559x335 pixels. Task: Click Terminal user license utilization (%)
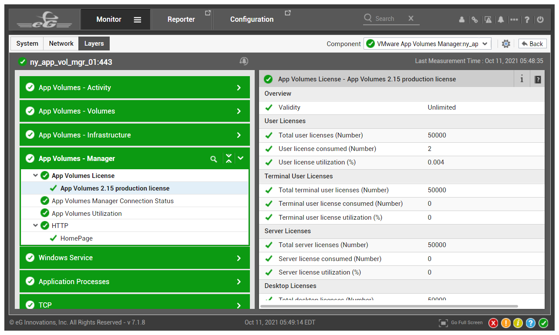[x=330, y=218]
